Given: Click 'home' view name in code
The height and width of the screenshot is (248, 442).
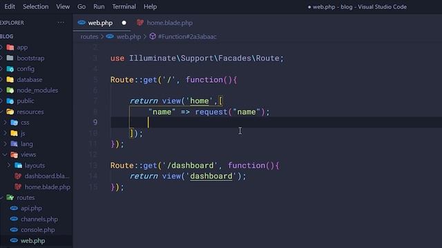Looking at the screenshot, I should click(x=200, y=101).
